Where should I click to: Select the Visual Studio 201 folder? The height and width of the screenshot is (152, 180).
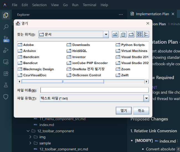[x=132, y=57]
